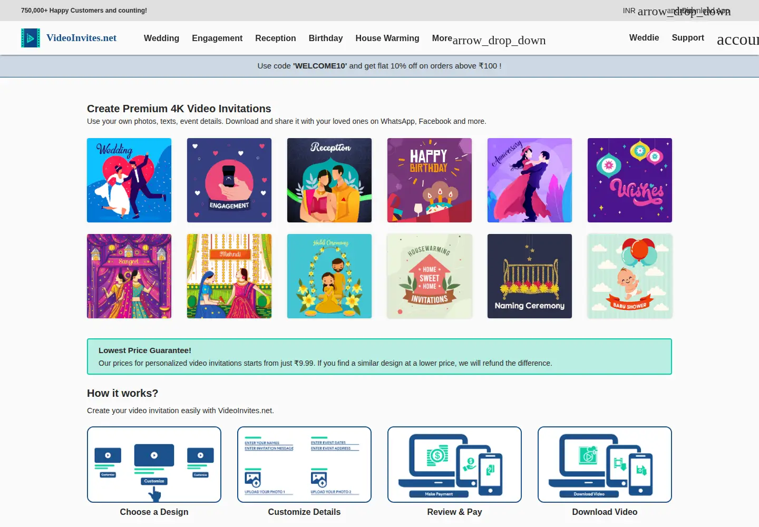Open the Haldi Ceremony category tile

(329, 276)
